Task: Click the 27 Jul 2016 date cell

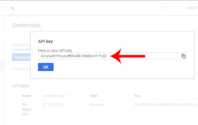Action: coord(53,105)
